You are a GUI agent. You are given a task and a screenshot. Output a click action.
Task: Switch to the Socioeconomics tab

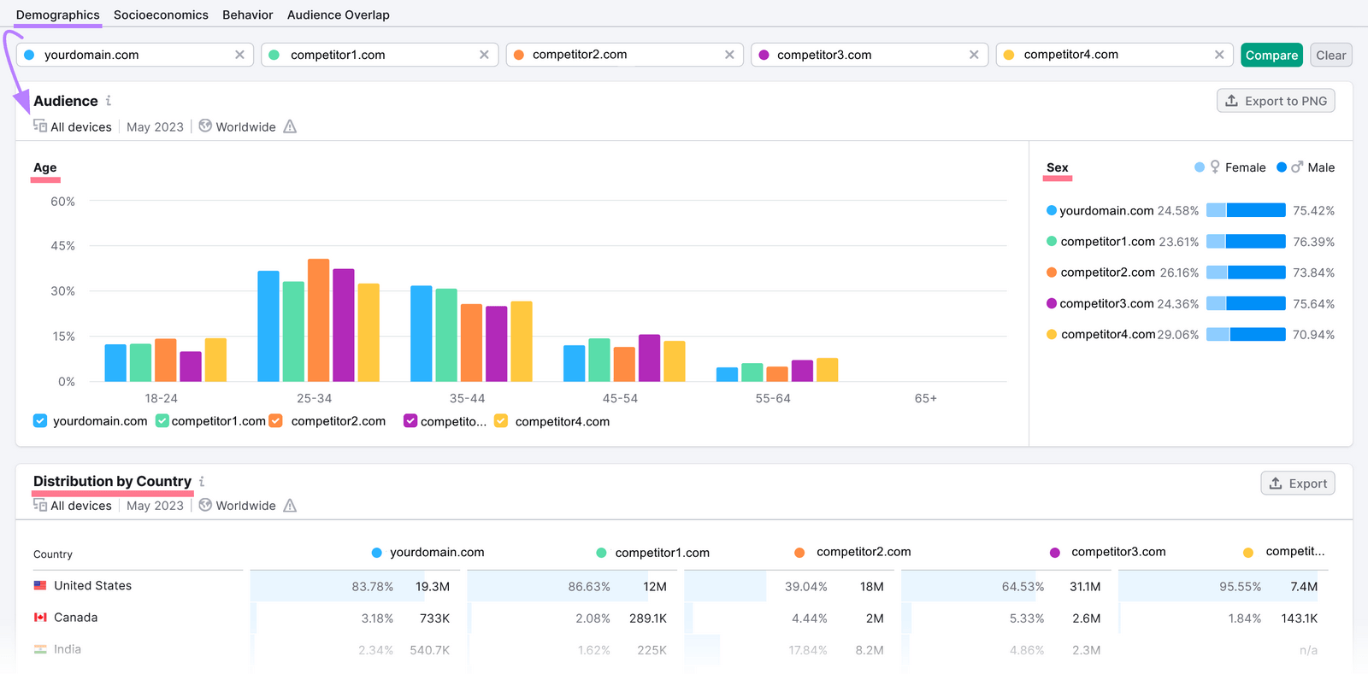point(161,15)
